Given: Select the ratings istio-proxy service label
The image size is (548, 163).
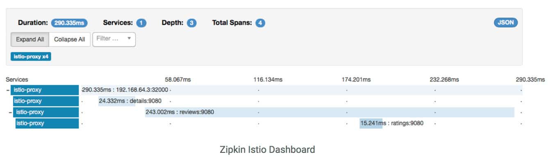Looking at the screenshot, I should point(47,123).
